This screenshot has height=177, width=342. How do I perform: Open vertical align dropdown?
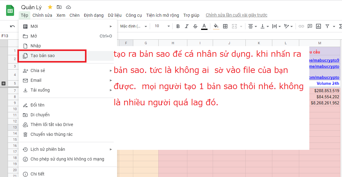pos(265,26)
